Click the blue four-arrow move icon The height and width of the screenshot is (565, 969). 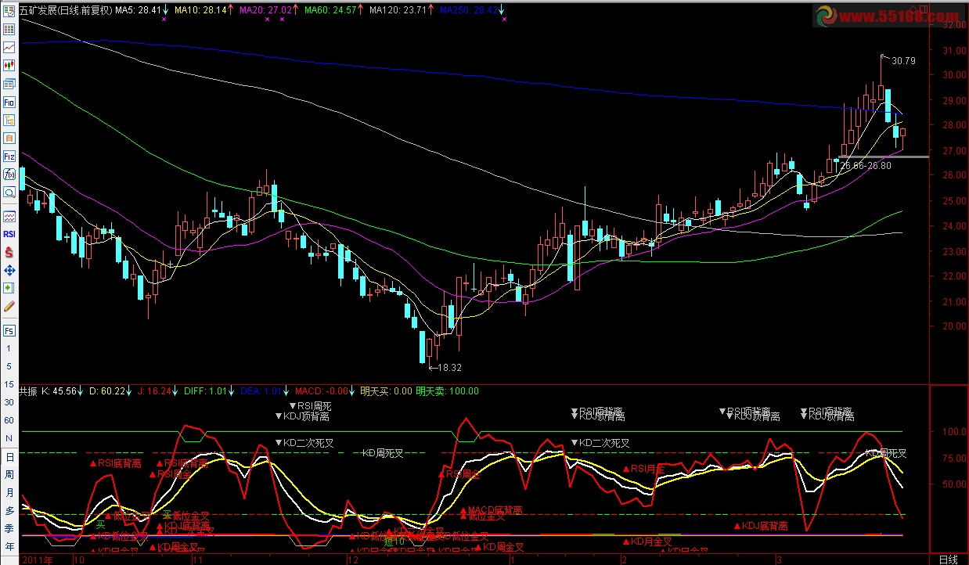[9, 270]
